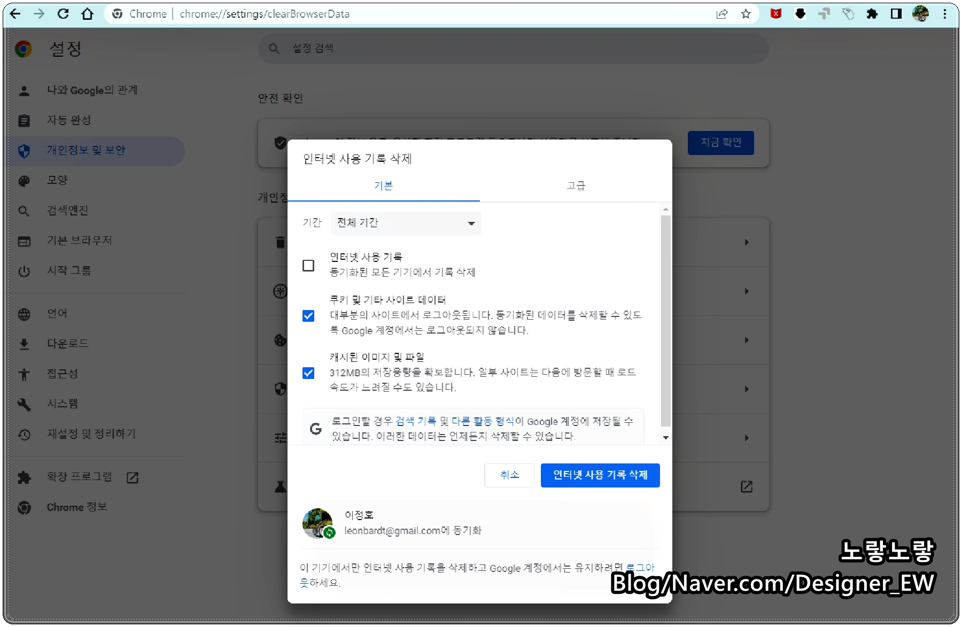
Task: Click the address bar URL
Action: pyautogui.click(x=265, y=14)
